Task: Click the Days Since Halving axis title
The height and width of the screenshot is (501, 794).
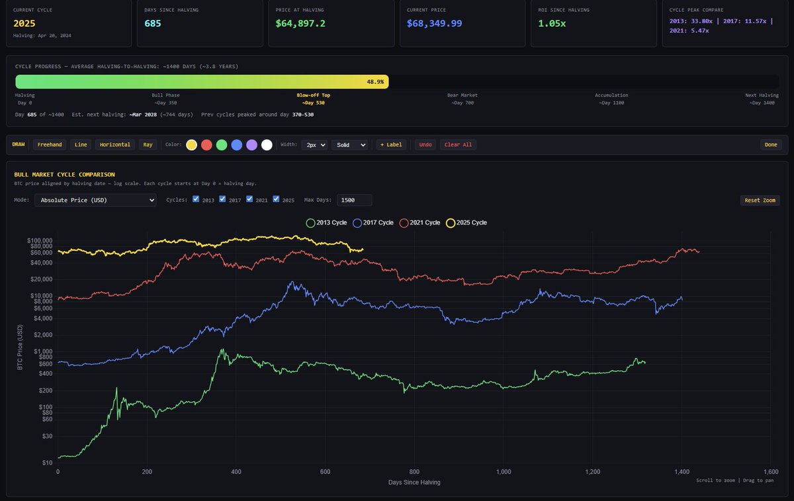Action: pos(414,482)
